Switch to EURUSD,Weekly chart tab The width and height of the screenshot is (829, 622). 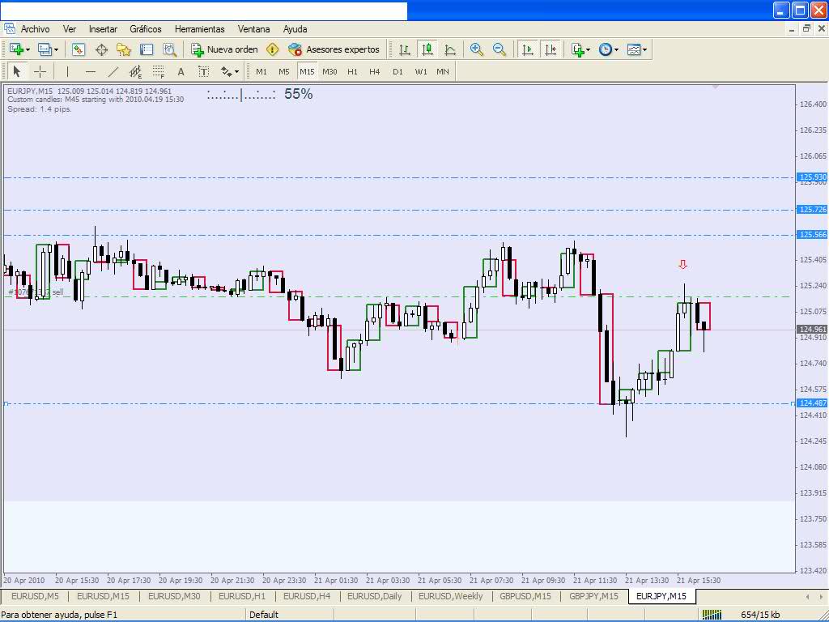coord(450,596)
